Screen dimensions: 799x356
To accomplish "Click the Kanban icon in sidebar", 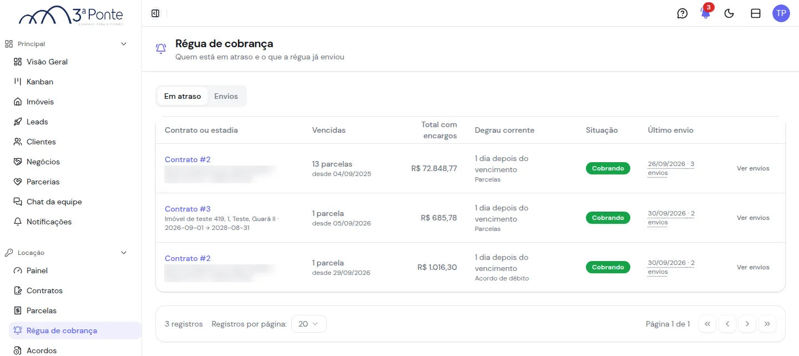I will pos(18,82).
